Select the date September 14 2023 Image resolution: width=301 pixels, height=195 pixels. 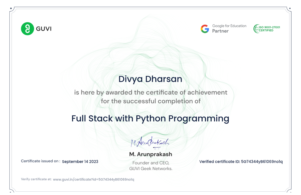[80, 161]
